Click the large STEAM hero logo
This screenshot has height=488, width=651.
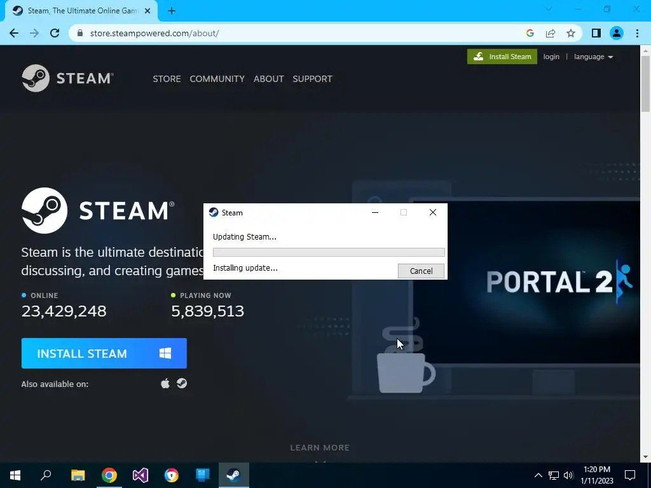(98, 210)
